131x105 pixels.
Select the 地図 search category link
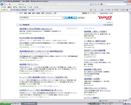[43, 13]
